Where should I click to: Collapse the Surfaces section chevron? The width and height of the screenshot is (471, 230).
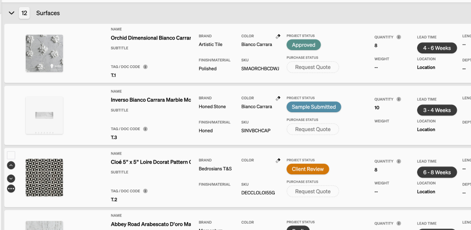point(11,13)
